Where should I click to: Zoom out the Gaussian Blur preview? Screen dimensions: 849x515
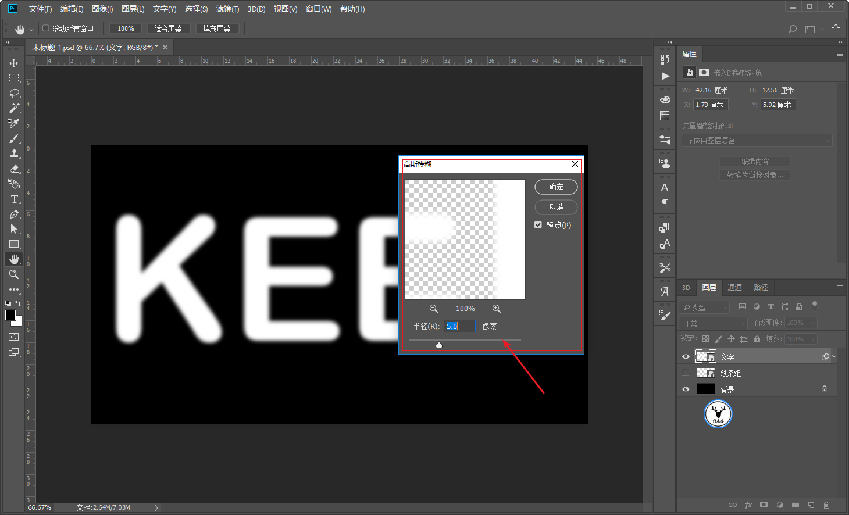(x=434, y=309)
